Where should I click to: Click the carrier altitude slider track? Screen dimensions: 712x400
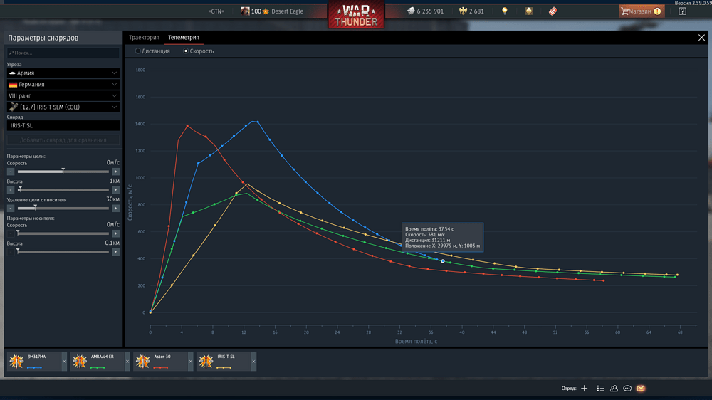click(63, 252)
